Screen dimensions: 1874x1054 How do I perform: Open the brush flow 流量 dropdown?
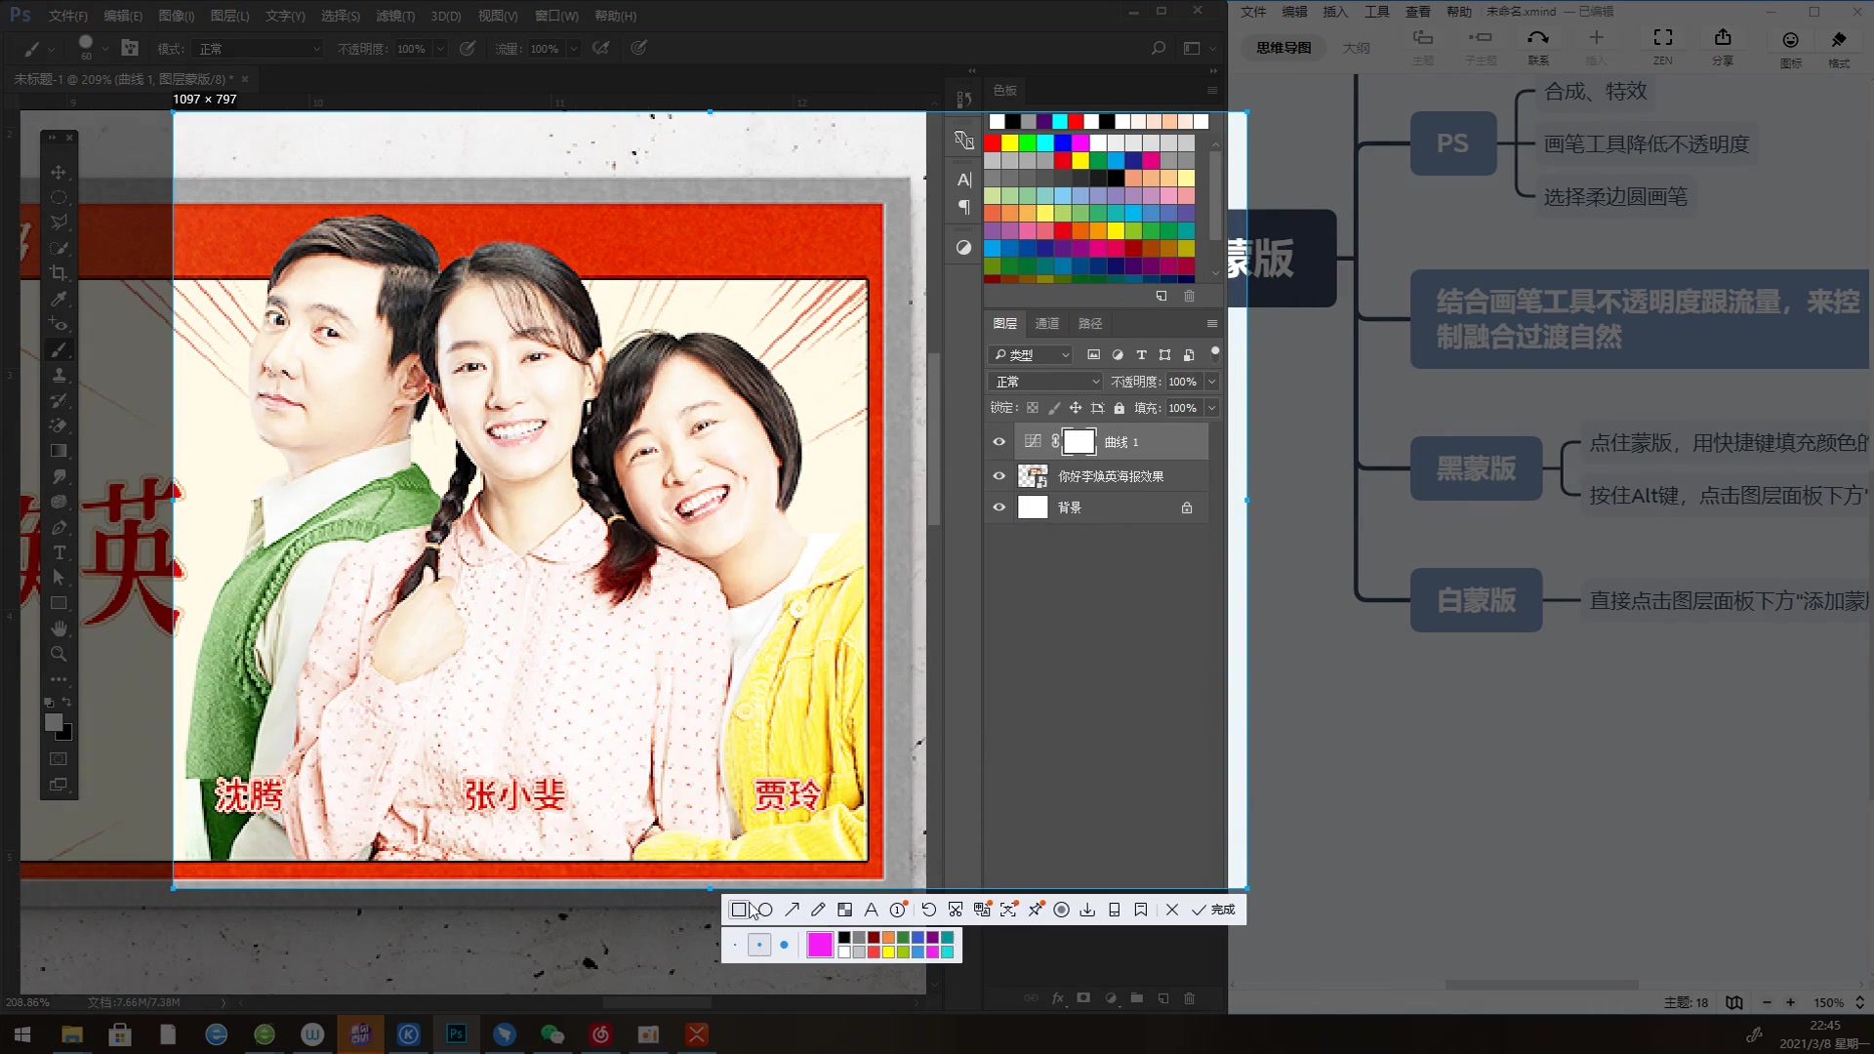click(574, 49)
